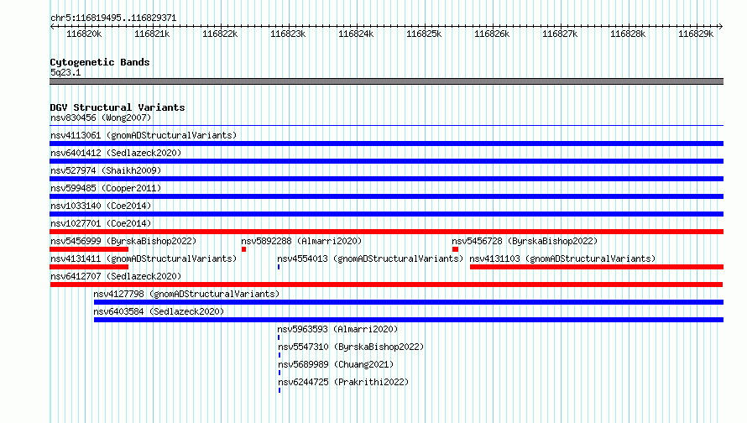Viewport: 747px width, 423px height.
Task: Click the short red bar under nsv5456999
Action: (x=89, y=249)
